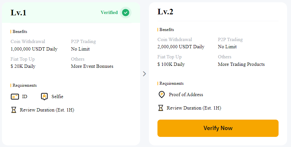Click the Lv.2 card heading
Viewport: 291px width, 147px height.
(x=165, y=12)
